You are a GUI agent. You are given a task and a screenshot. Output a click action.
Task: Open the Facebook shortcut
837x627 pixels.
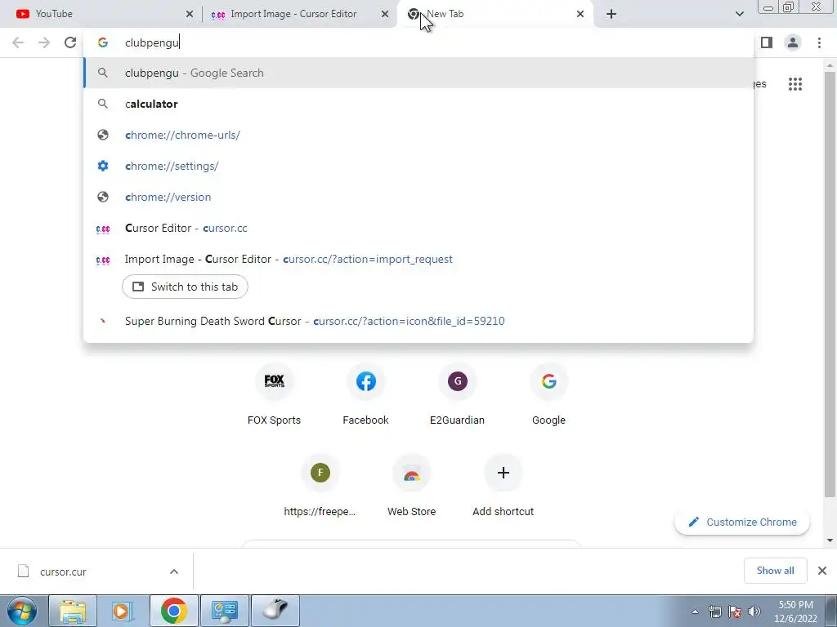[365, 395]
